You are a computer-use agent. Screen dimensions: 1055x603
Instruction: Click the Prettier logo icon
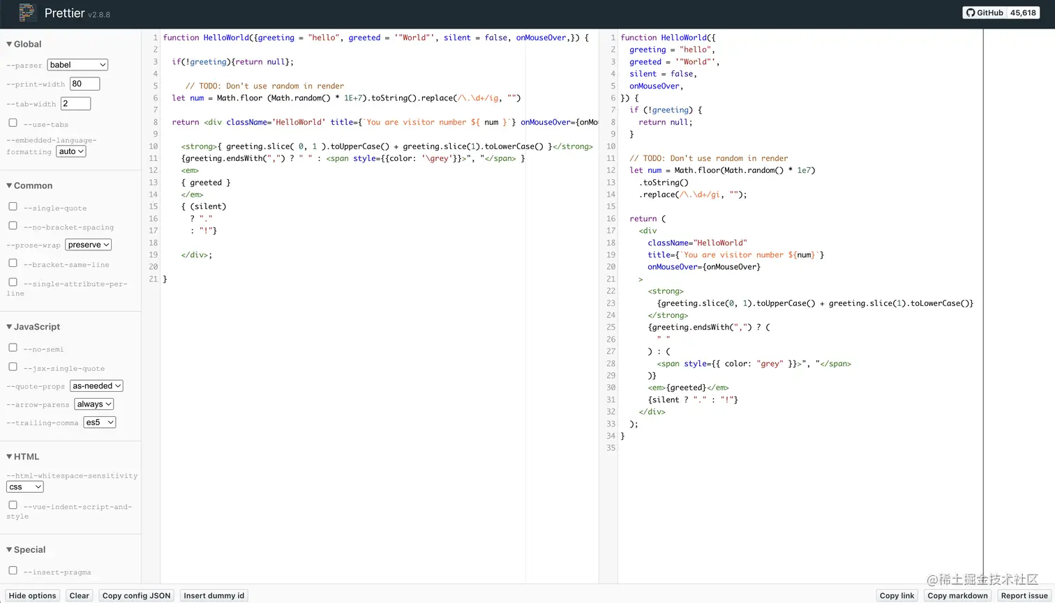[27, 13]
